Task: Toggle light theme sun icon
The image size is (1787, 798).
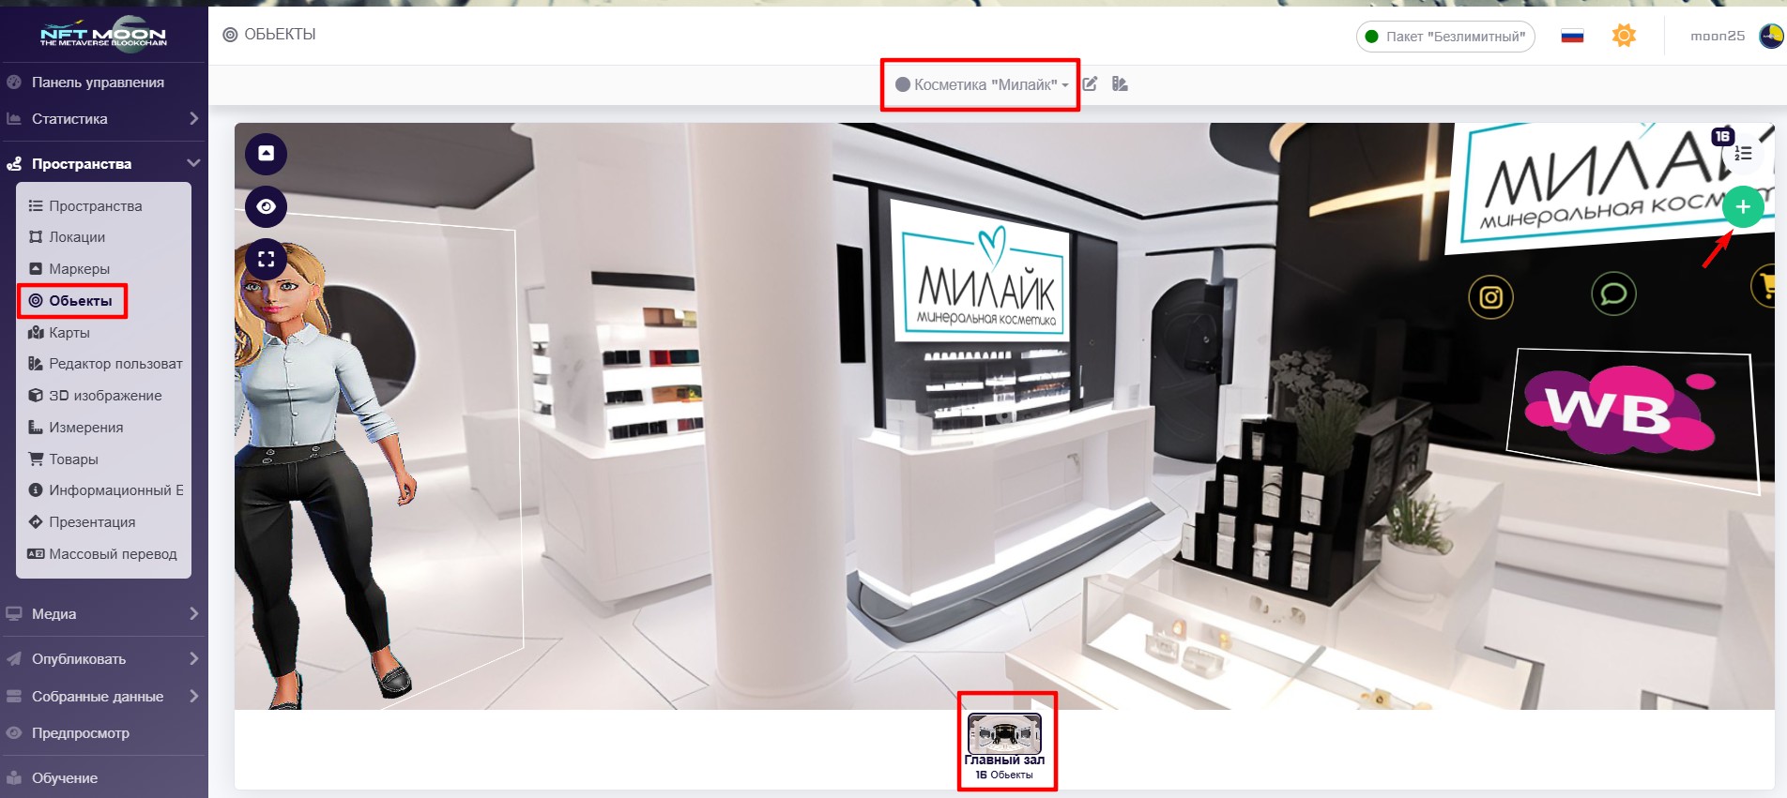Action: 1624,36
